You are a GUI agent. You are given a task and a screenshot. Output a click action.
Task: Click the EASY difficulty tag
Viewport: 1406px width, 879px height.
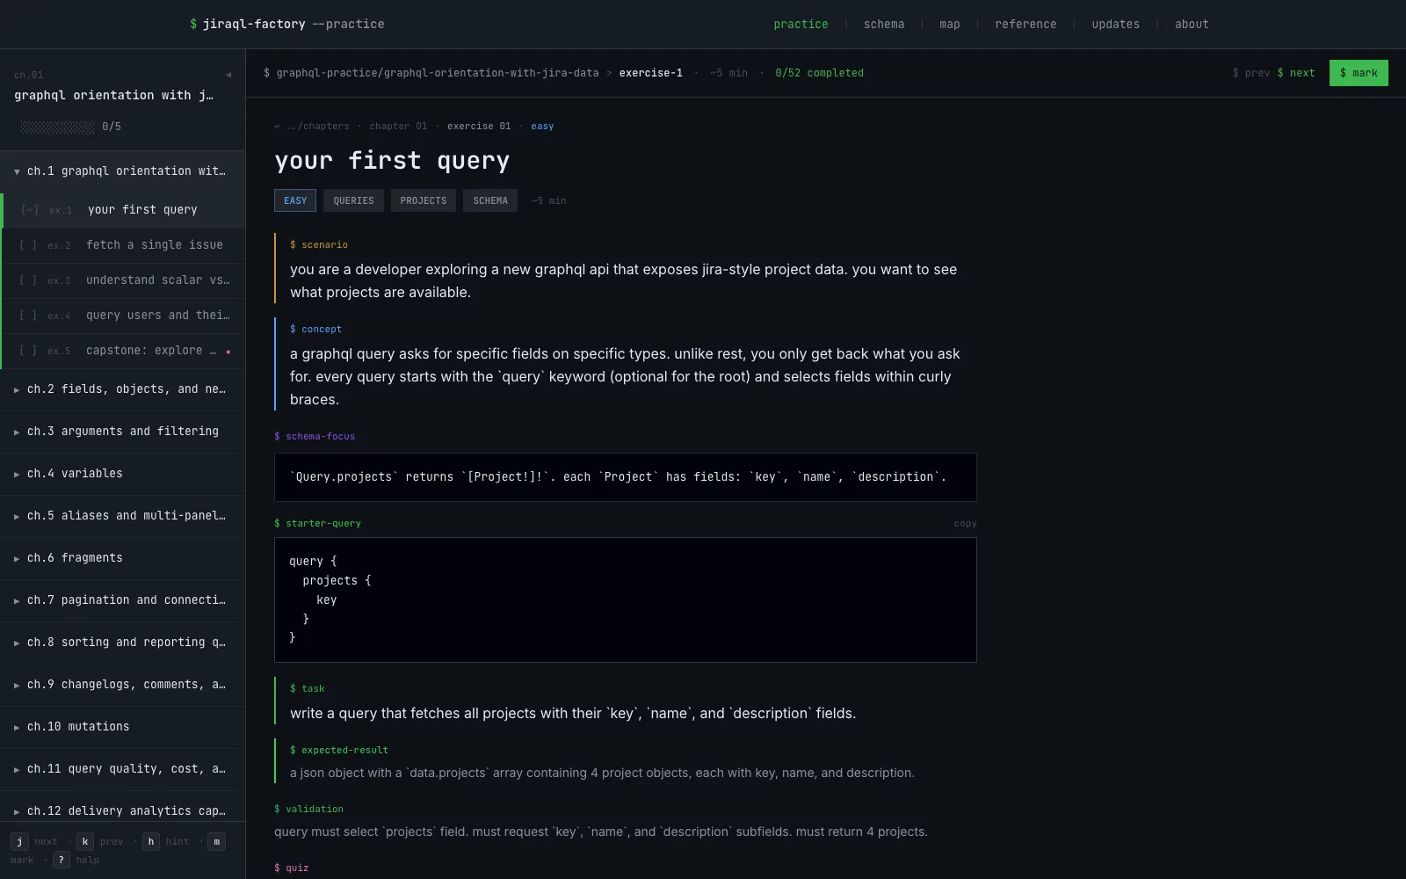(295, 200)
